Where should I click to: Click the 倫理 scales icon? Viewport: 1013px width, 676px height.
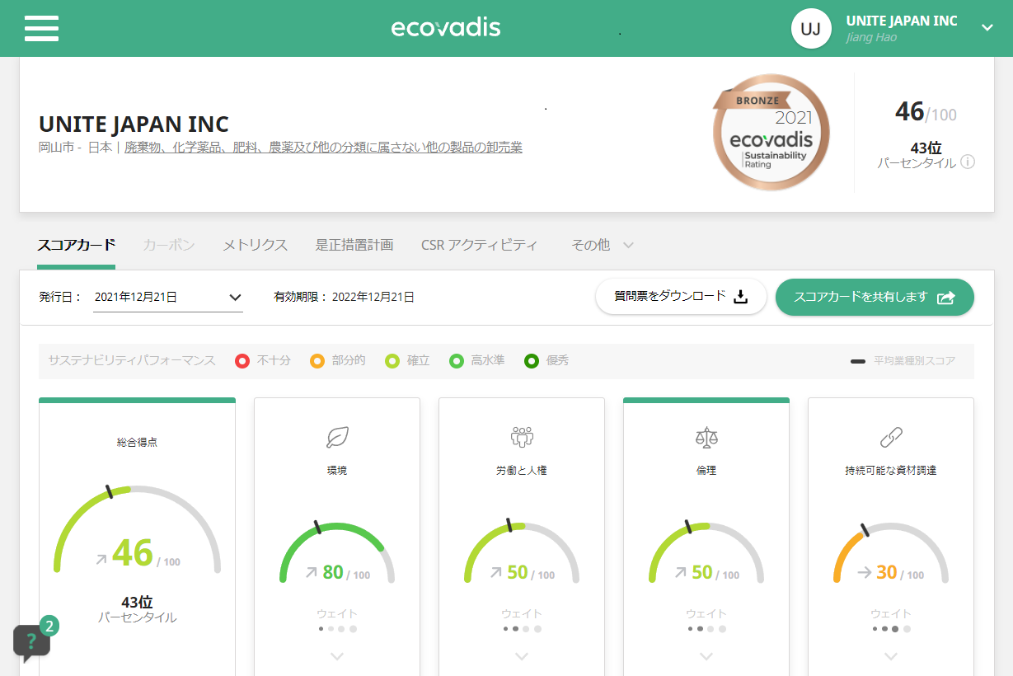click(706, 437)
